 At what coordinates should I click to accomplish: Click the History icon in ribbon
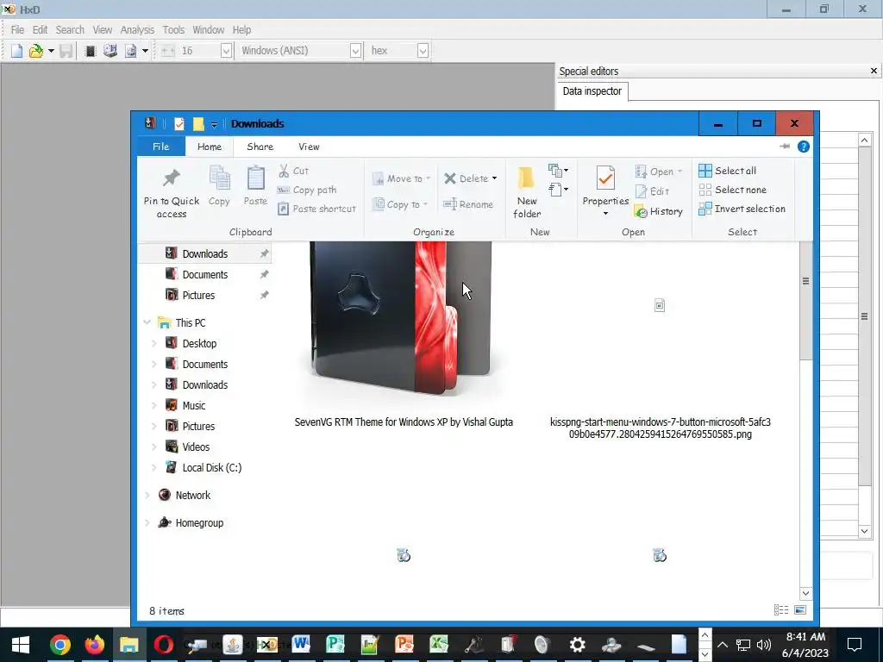[x=641, y=212]
